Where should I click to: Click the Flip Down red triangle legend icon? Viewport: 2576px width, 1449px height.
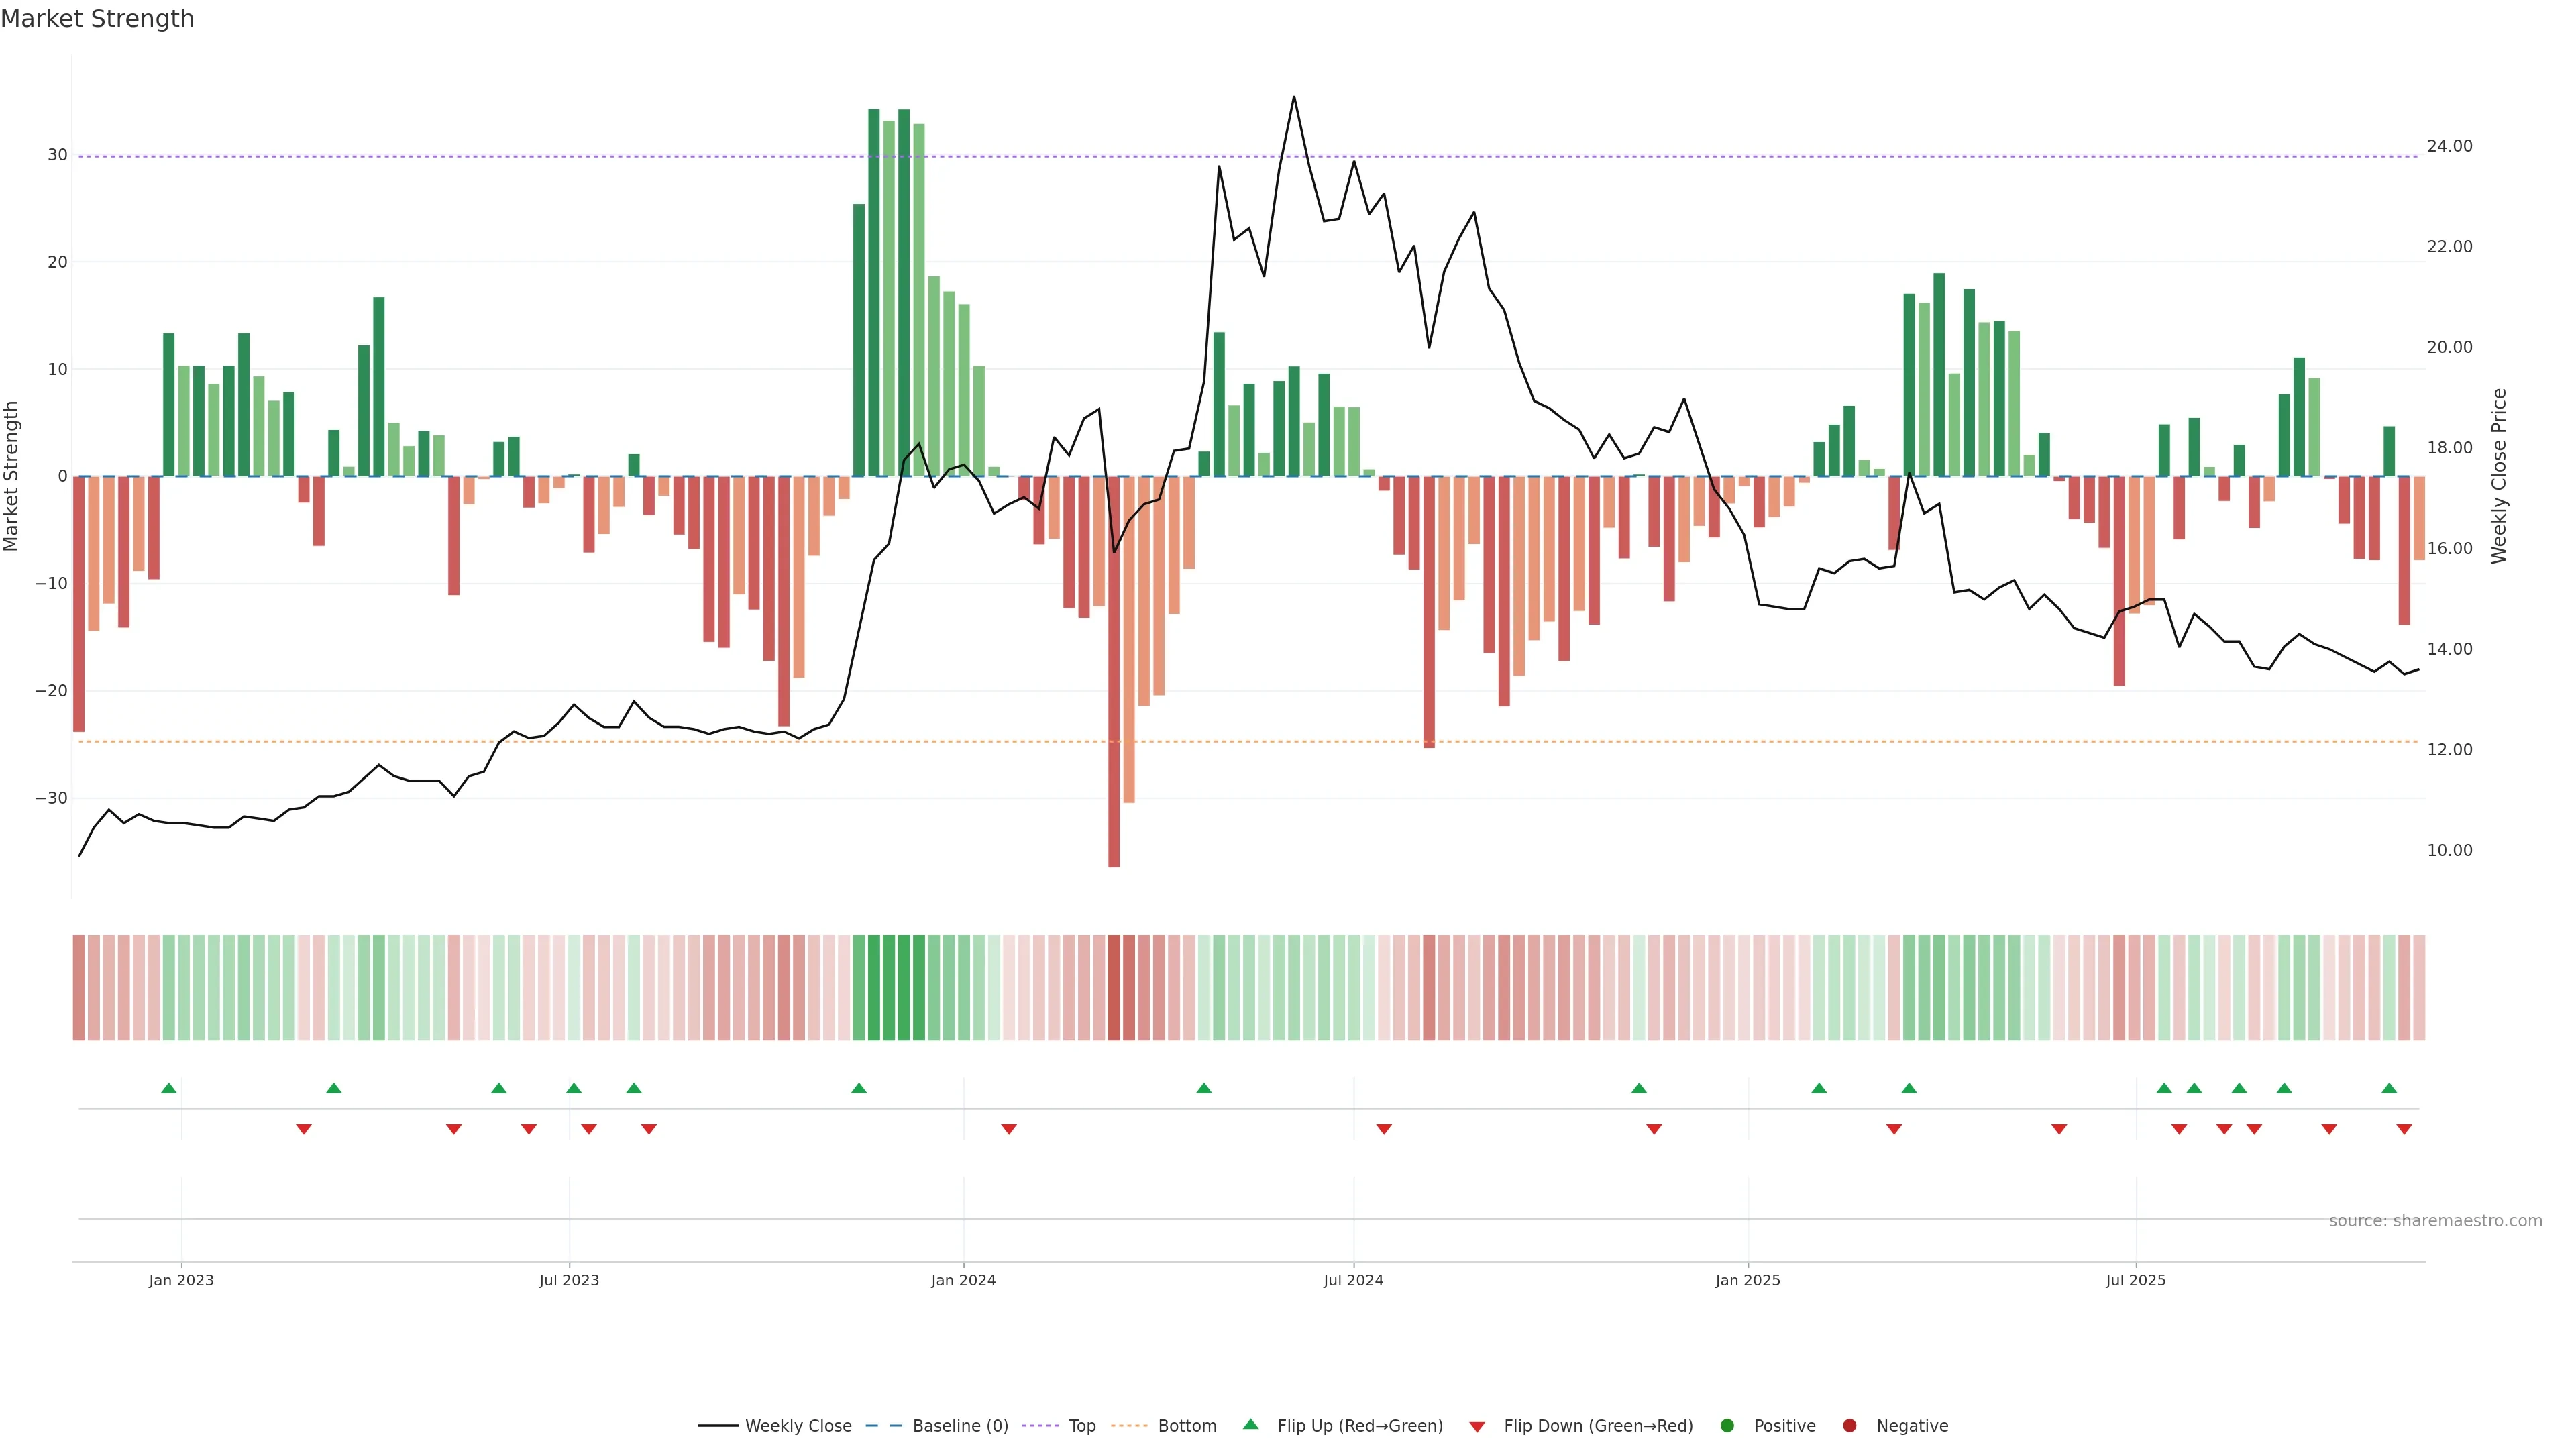pos(1477,1426)
